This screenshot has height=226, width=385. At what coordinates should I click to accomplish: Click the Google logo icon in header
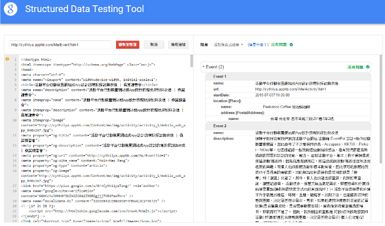pyautogui.click(x=11, y=9)
